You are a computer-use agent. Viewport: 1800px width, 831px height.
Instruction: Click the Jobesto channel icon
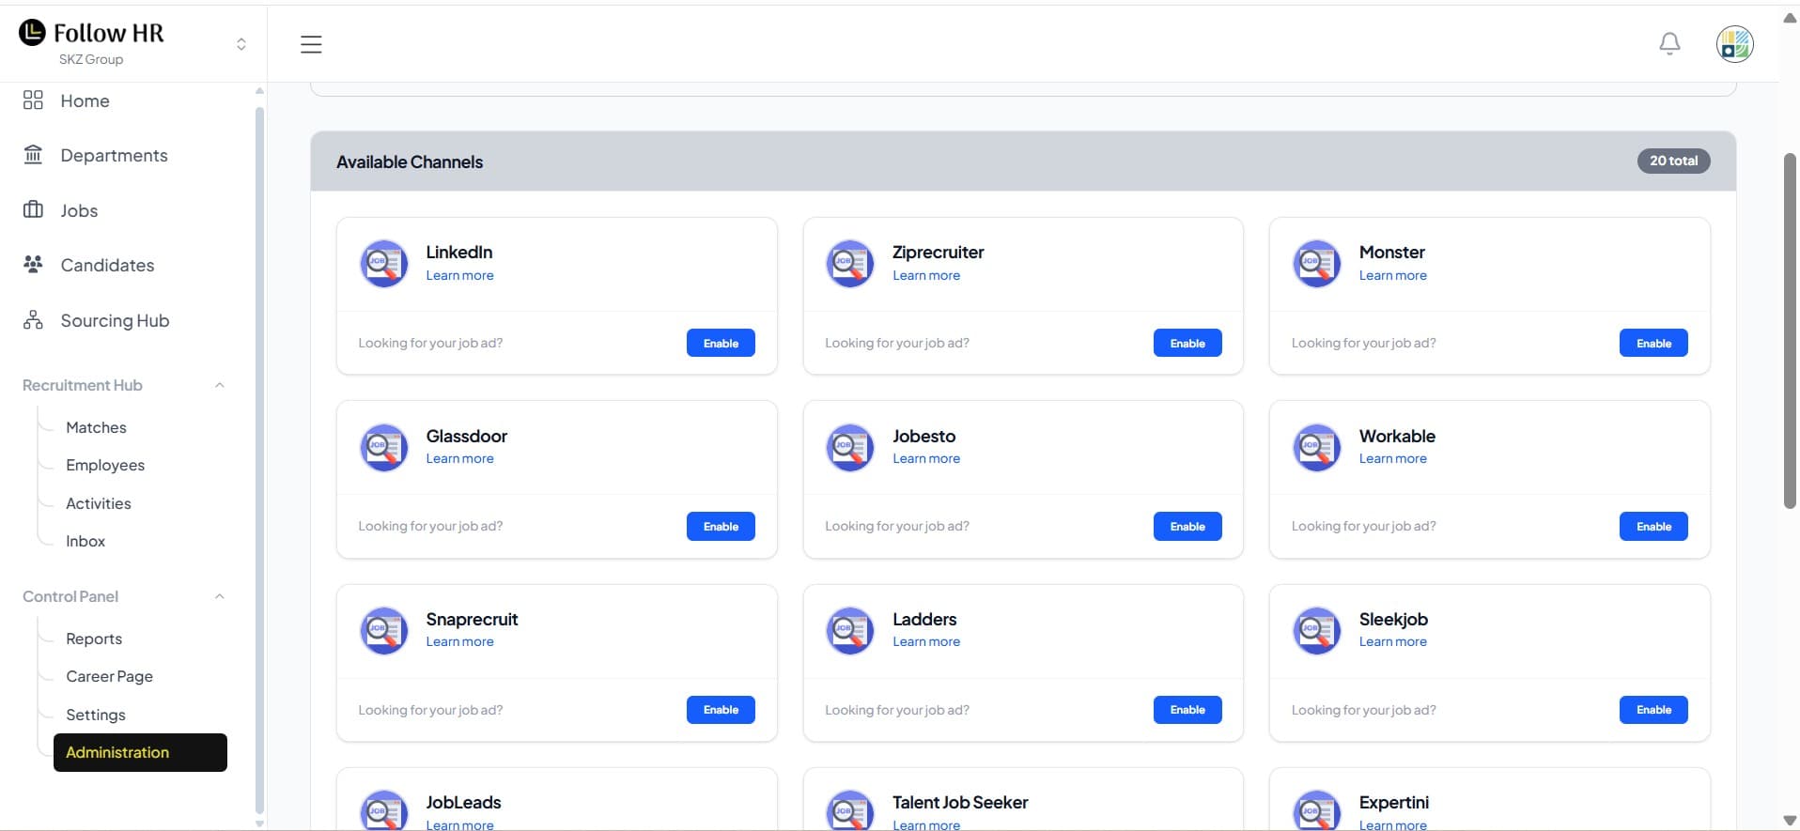coord(849,447)
